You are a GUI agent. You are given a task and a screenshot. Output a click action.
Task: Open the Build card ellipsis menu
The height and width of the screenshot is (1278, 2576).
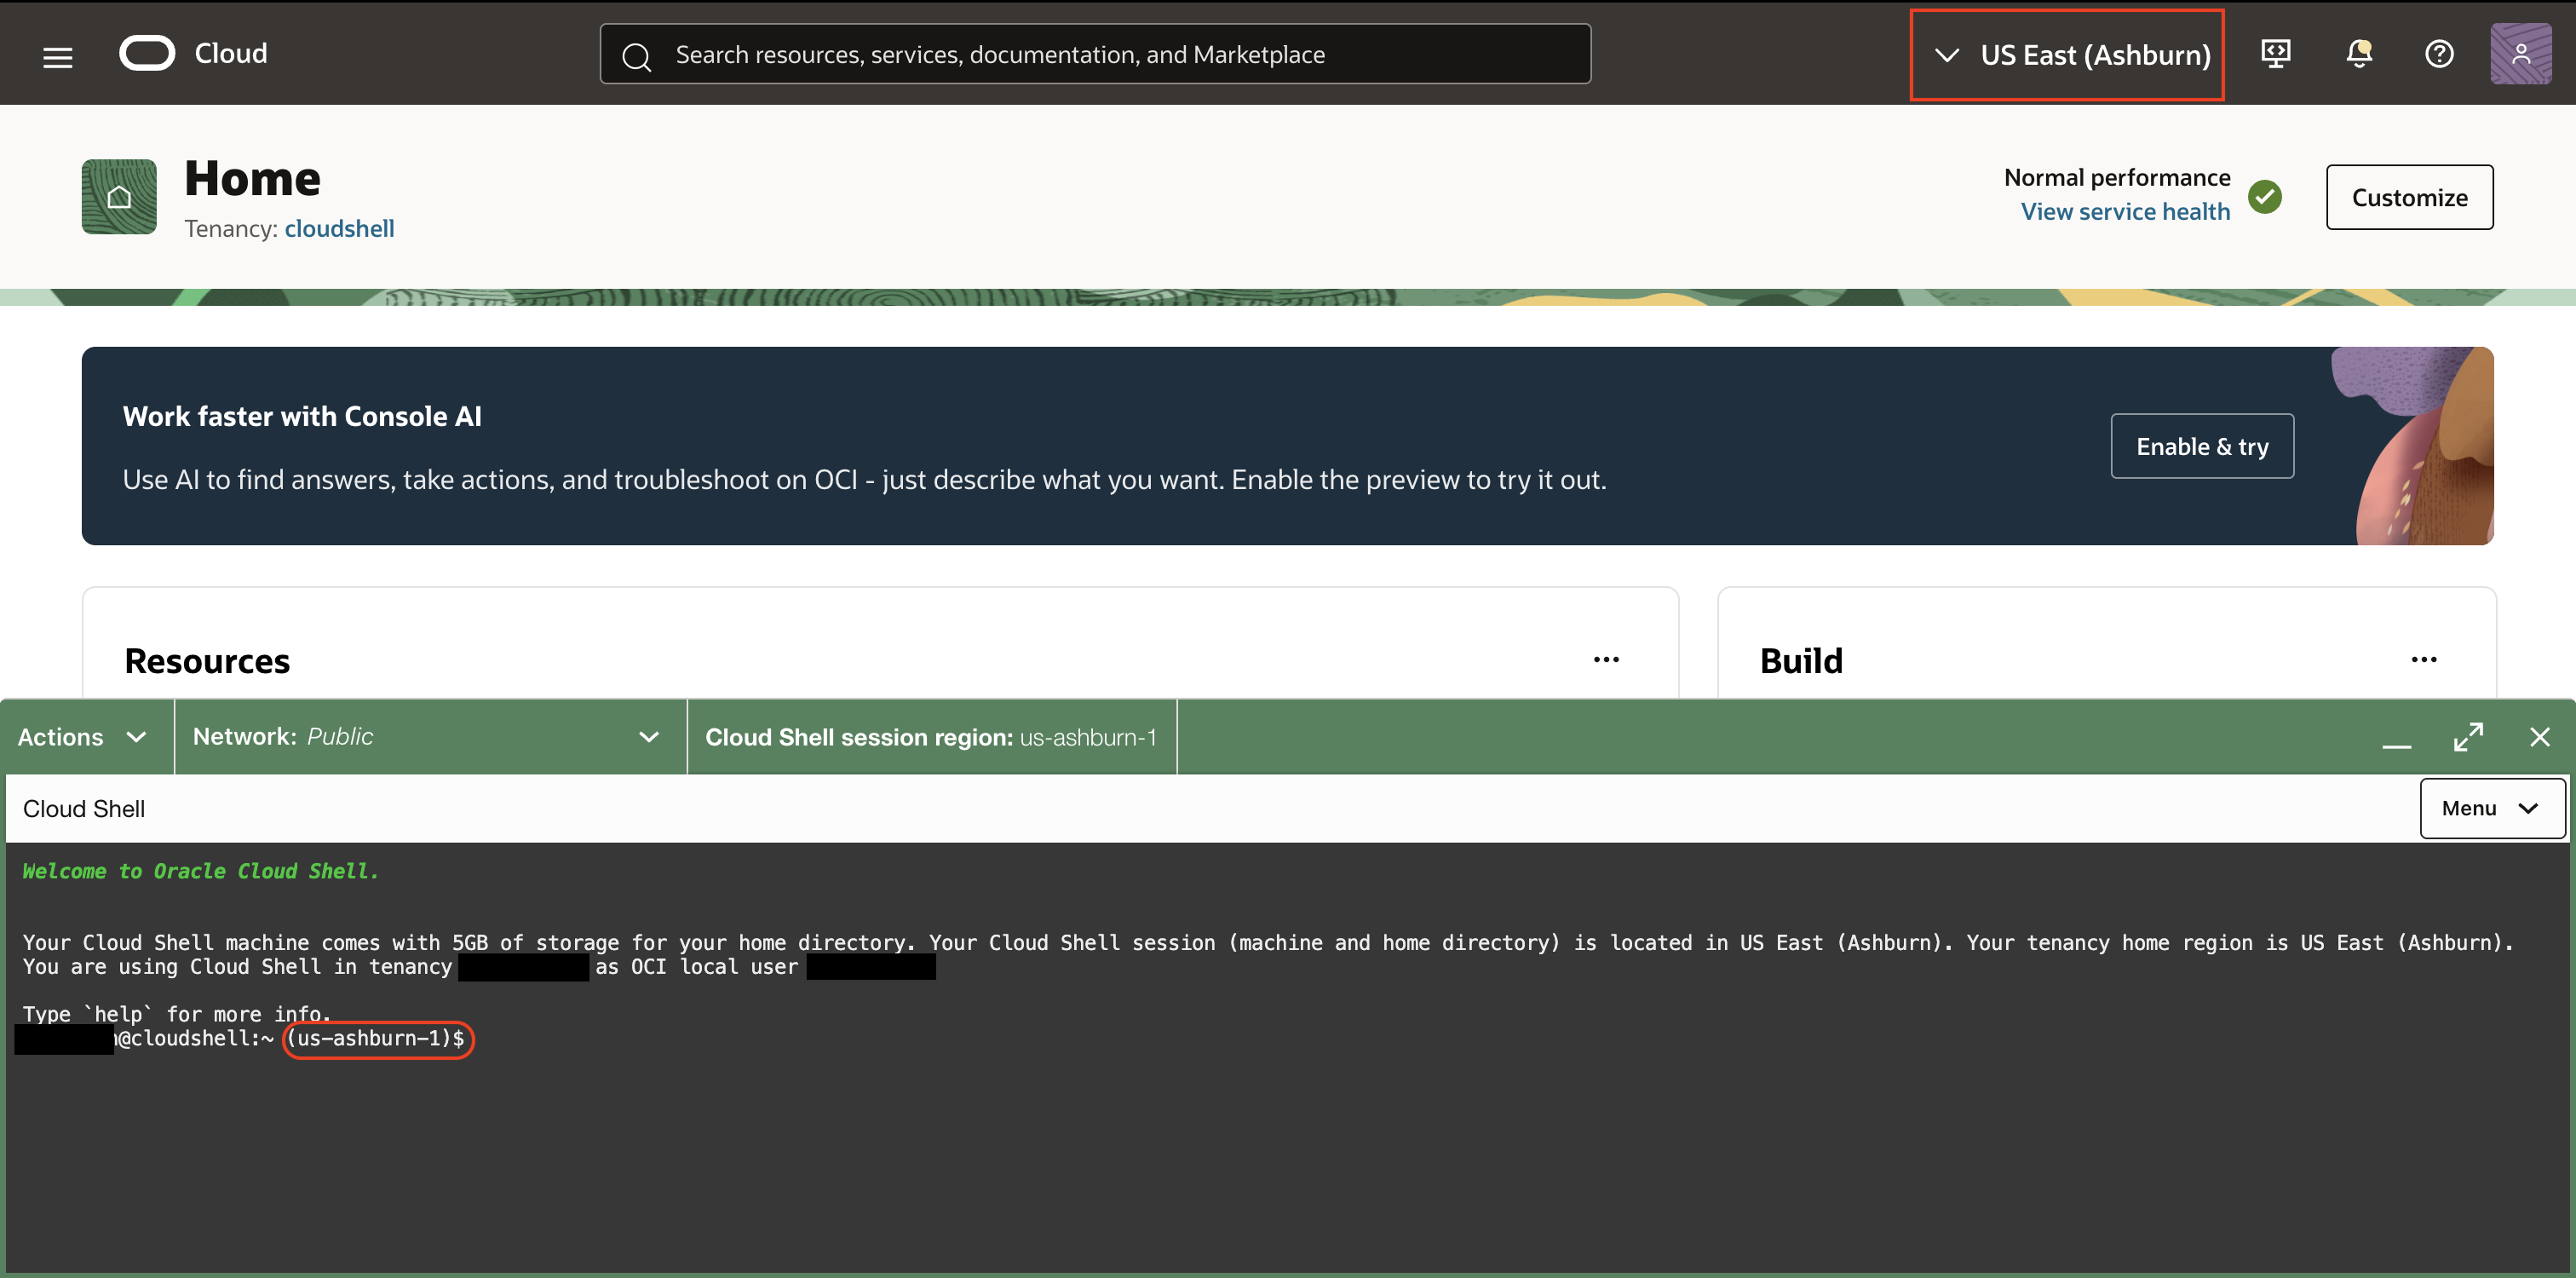[x=2424, y=659]
